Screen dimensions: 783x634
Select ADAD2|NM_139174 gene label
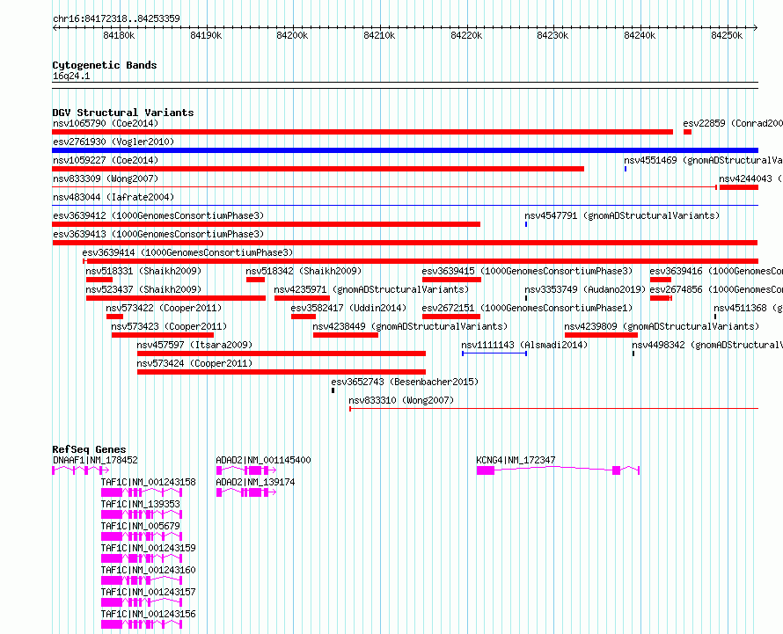[255, 482]
